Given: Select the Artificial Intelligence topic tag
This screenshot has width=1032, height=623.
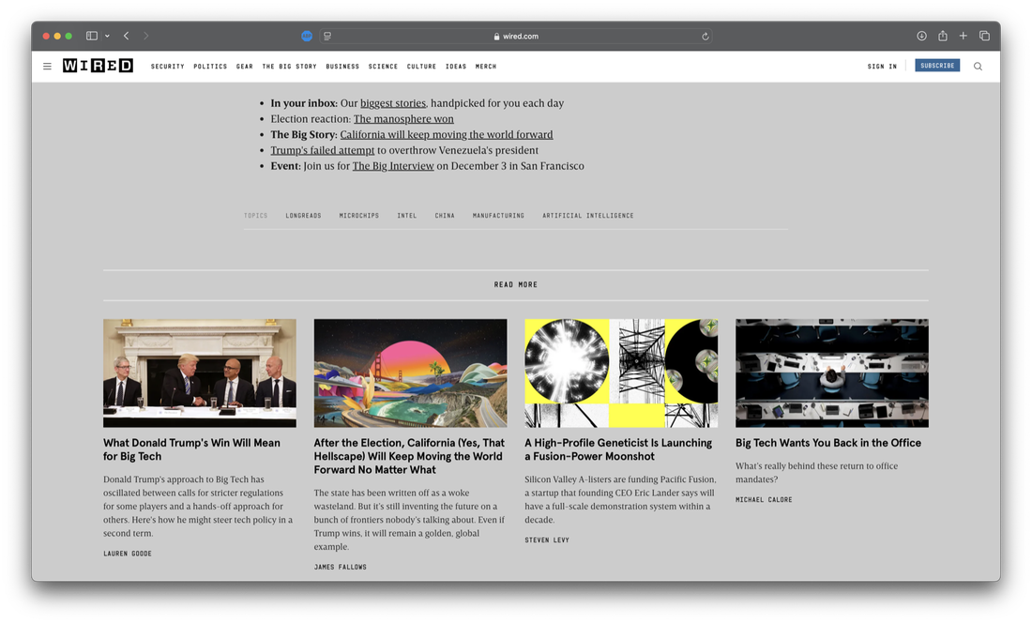Looking at the screenshot, I should (587, 216).
